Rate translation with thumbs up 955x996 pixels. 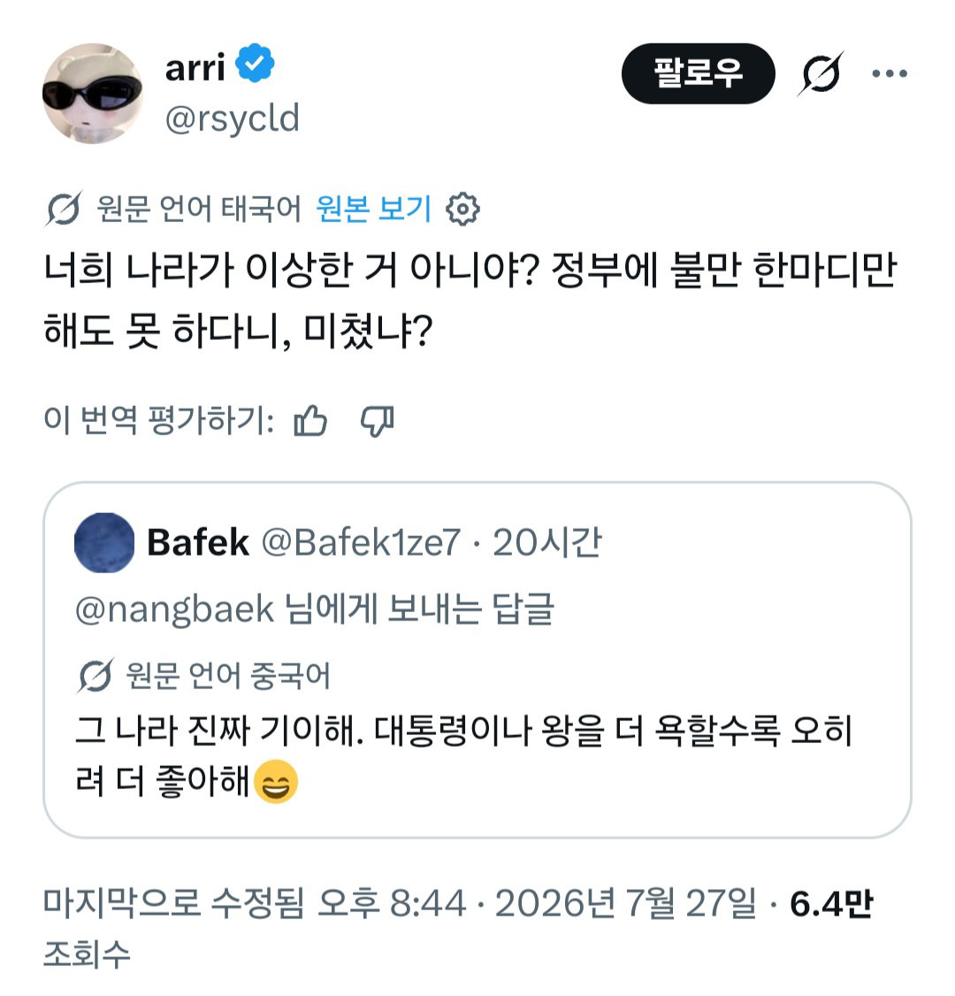click(x=309, y=420)
